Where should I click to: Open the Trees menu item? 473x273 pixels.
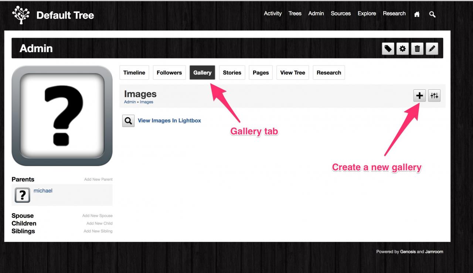[295, 14]
